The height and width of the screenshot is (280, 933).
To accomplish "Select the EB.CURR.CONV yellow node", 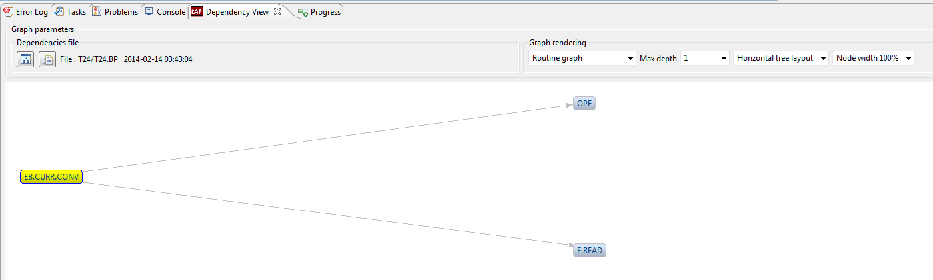I will coord(51,177).
